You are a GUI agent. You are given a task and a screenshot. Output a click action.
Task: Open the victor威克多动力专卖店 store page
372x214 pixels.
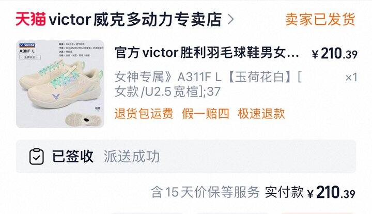click(x=135, y=19)
